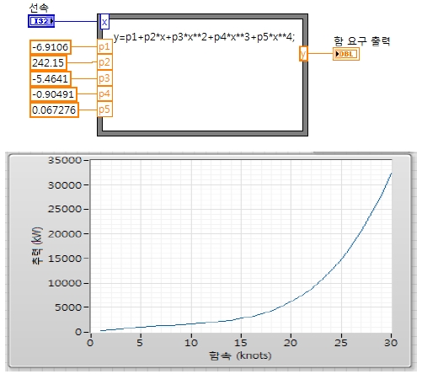Click the p5 input terminal

coord(104,110)
